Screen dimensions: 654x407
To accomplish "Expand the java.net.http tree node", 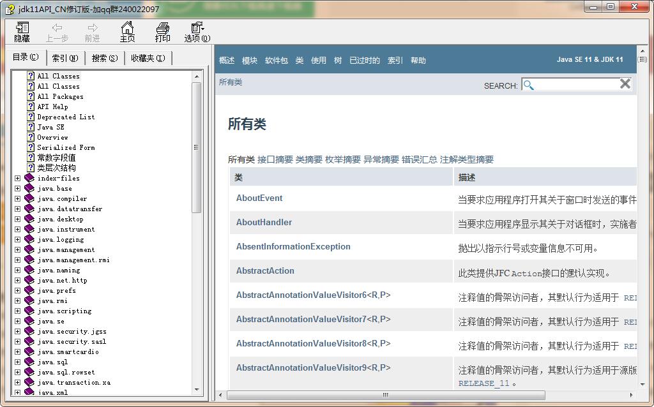I will click(x=17, y=280).
